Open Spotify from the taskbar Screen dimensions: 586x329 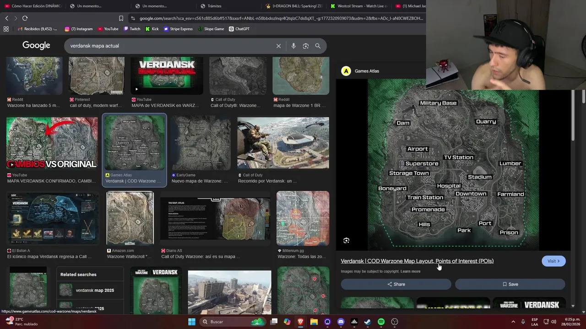[x=381, y=322]
